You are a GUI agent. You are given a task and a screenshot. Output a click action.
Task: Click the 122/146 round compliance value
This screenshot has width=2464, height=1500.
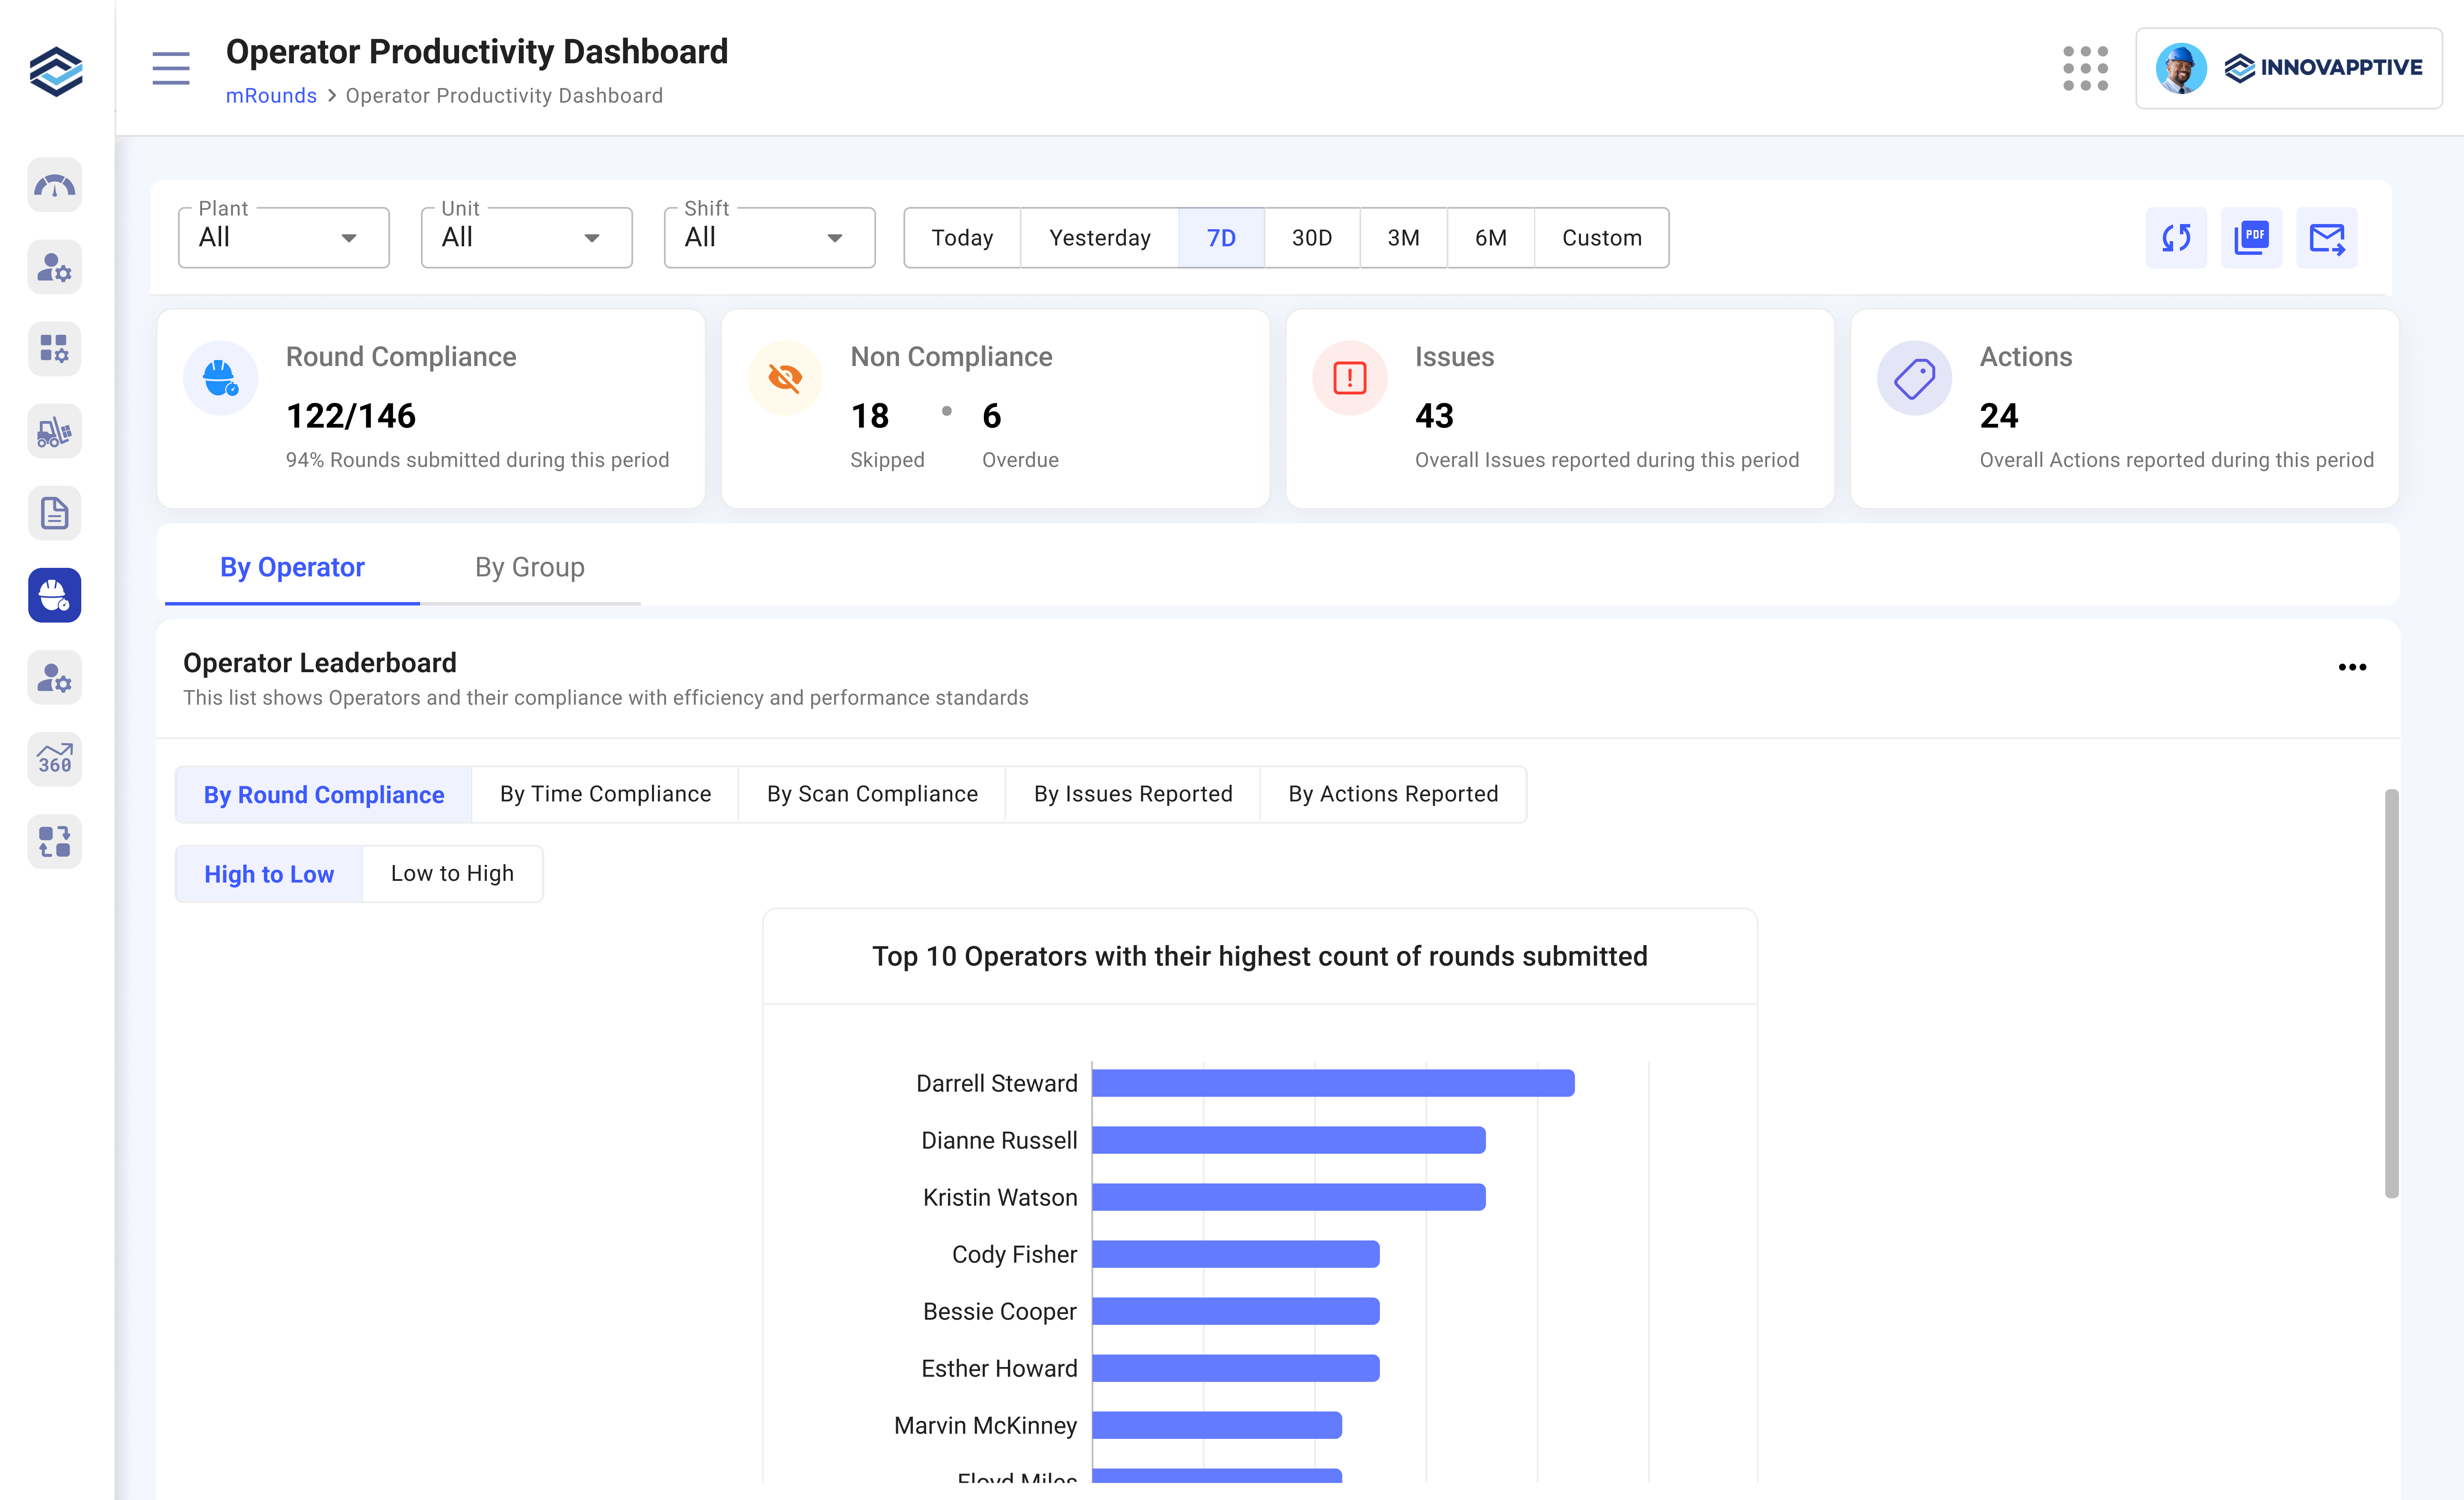coord(351,416)
